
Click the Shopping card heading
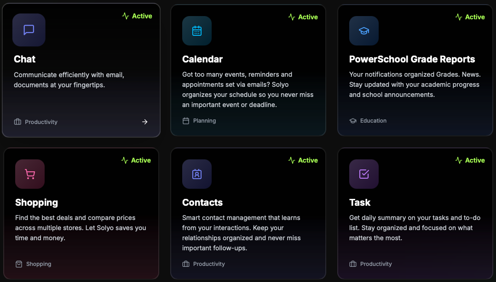(x=36, y=203)
